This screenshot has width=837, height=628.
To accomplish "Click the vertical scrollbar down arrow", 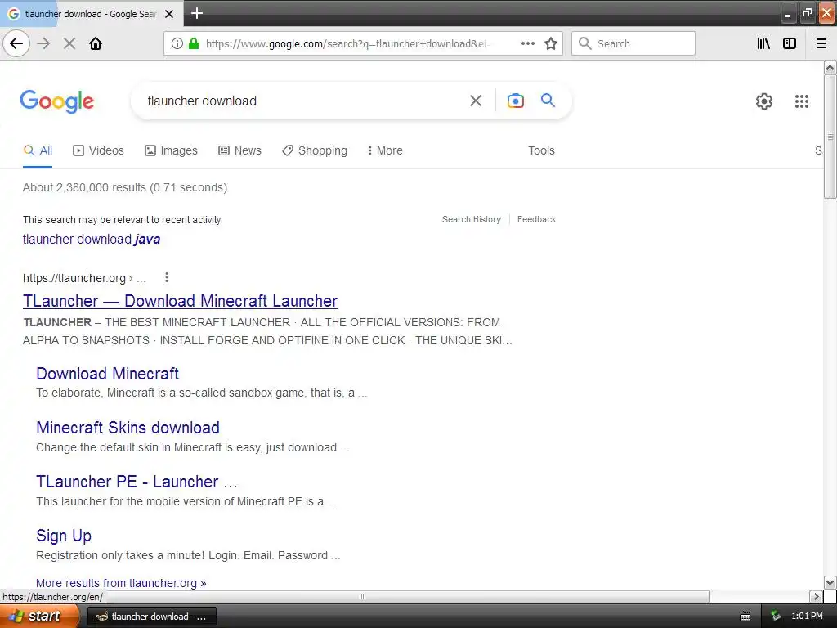I will [830, 582].
